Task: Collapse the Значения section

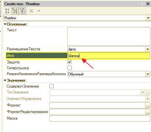Action: click(5, 80)
